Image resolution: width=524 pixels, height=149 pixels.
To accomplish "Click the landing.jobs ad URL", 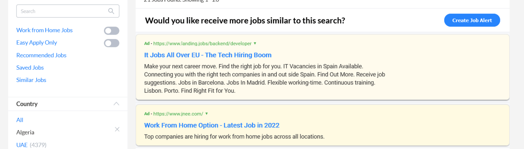I will [202, 44].
